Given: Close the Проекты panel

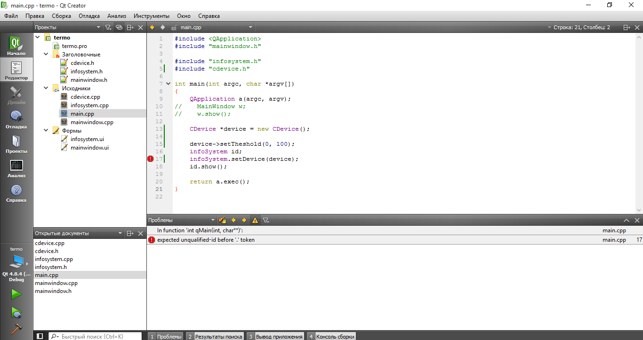Looking at the screenshot, I should pyautogui.click(x=140, y=27).
